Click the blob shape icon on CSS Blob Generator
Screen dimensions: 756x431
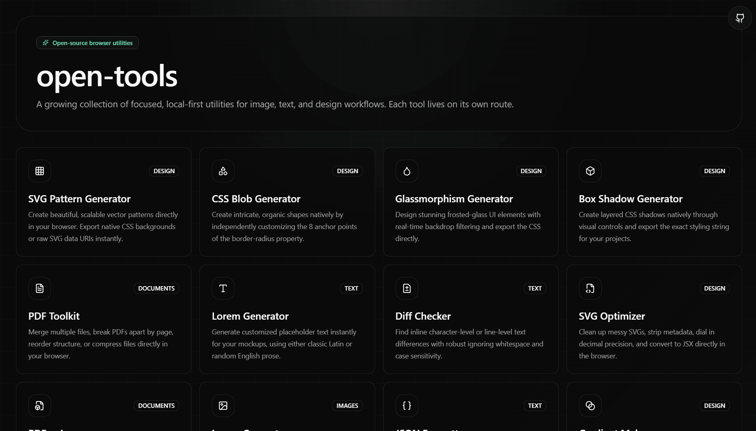point(223,171)
